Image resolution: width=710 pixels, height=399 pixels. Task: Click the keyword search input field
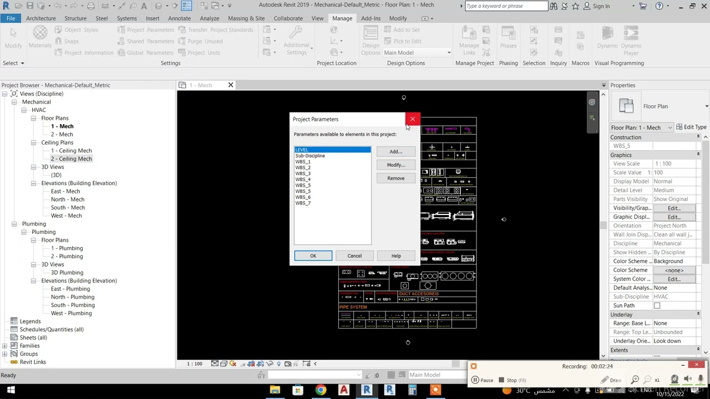pyautogui.click(x=506, y=6)
